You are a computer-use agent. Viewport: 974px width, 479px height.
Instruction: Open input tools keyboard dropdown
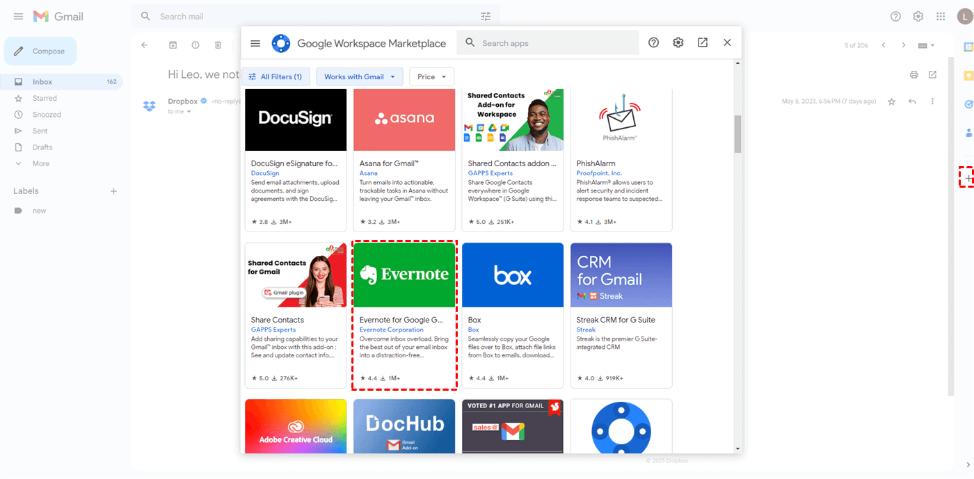coord(927,45)
